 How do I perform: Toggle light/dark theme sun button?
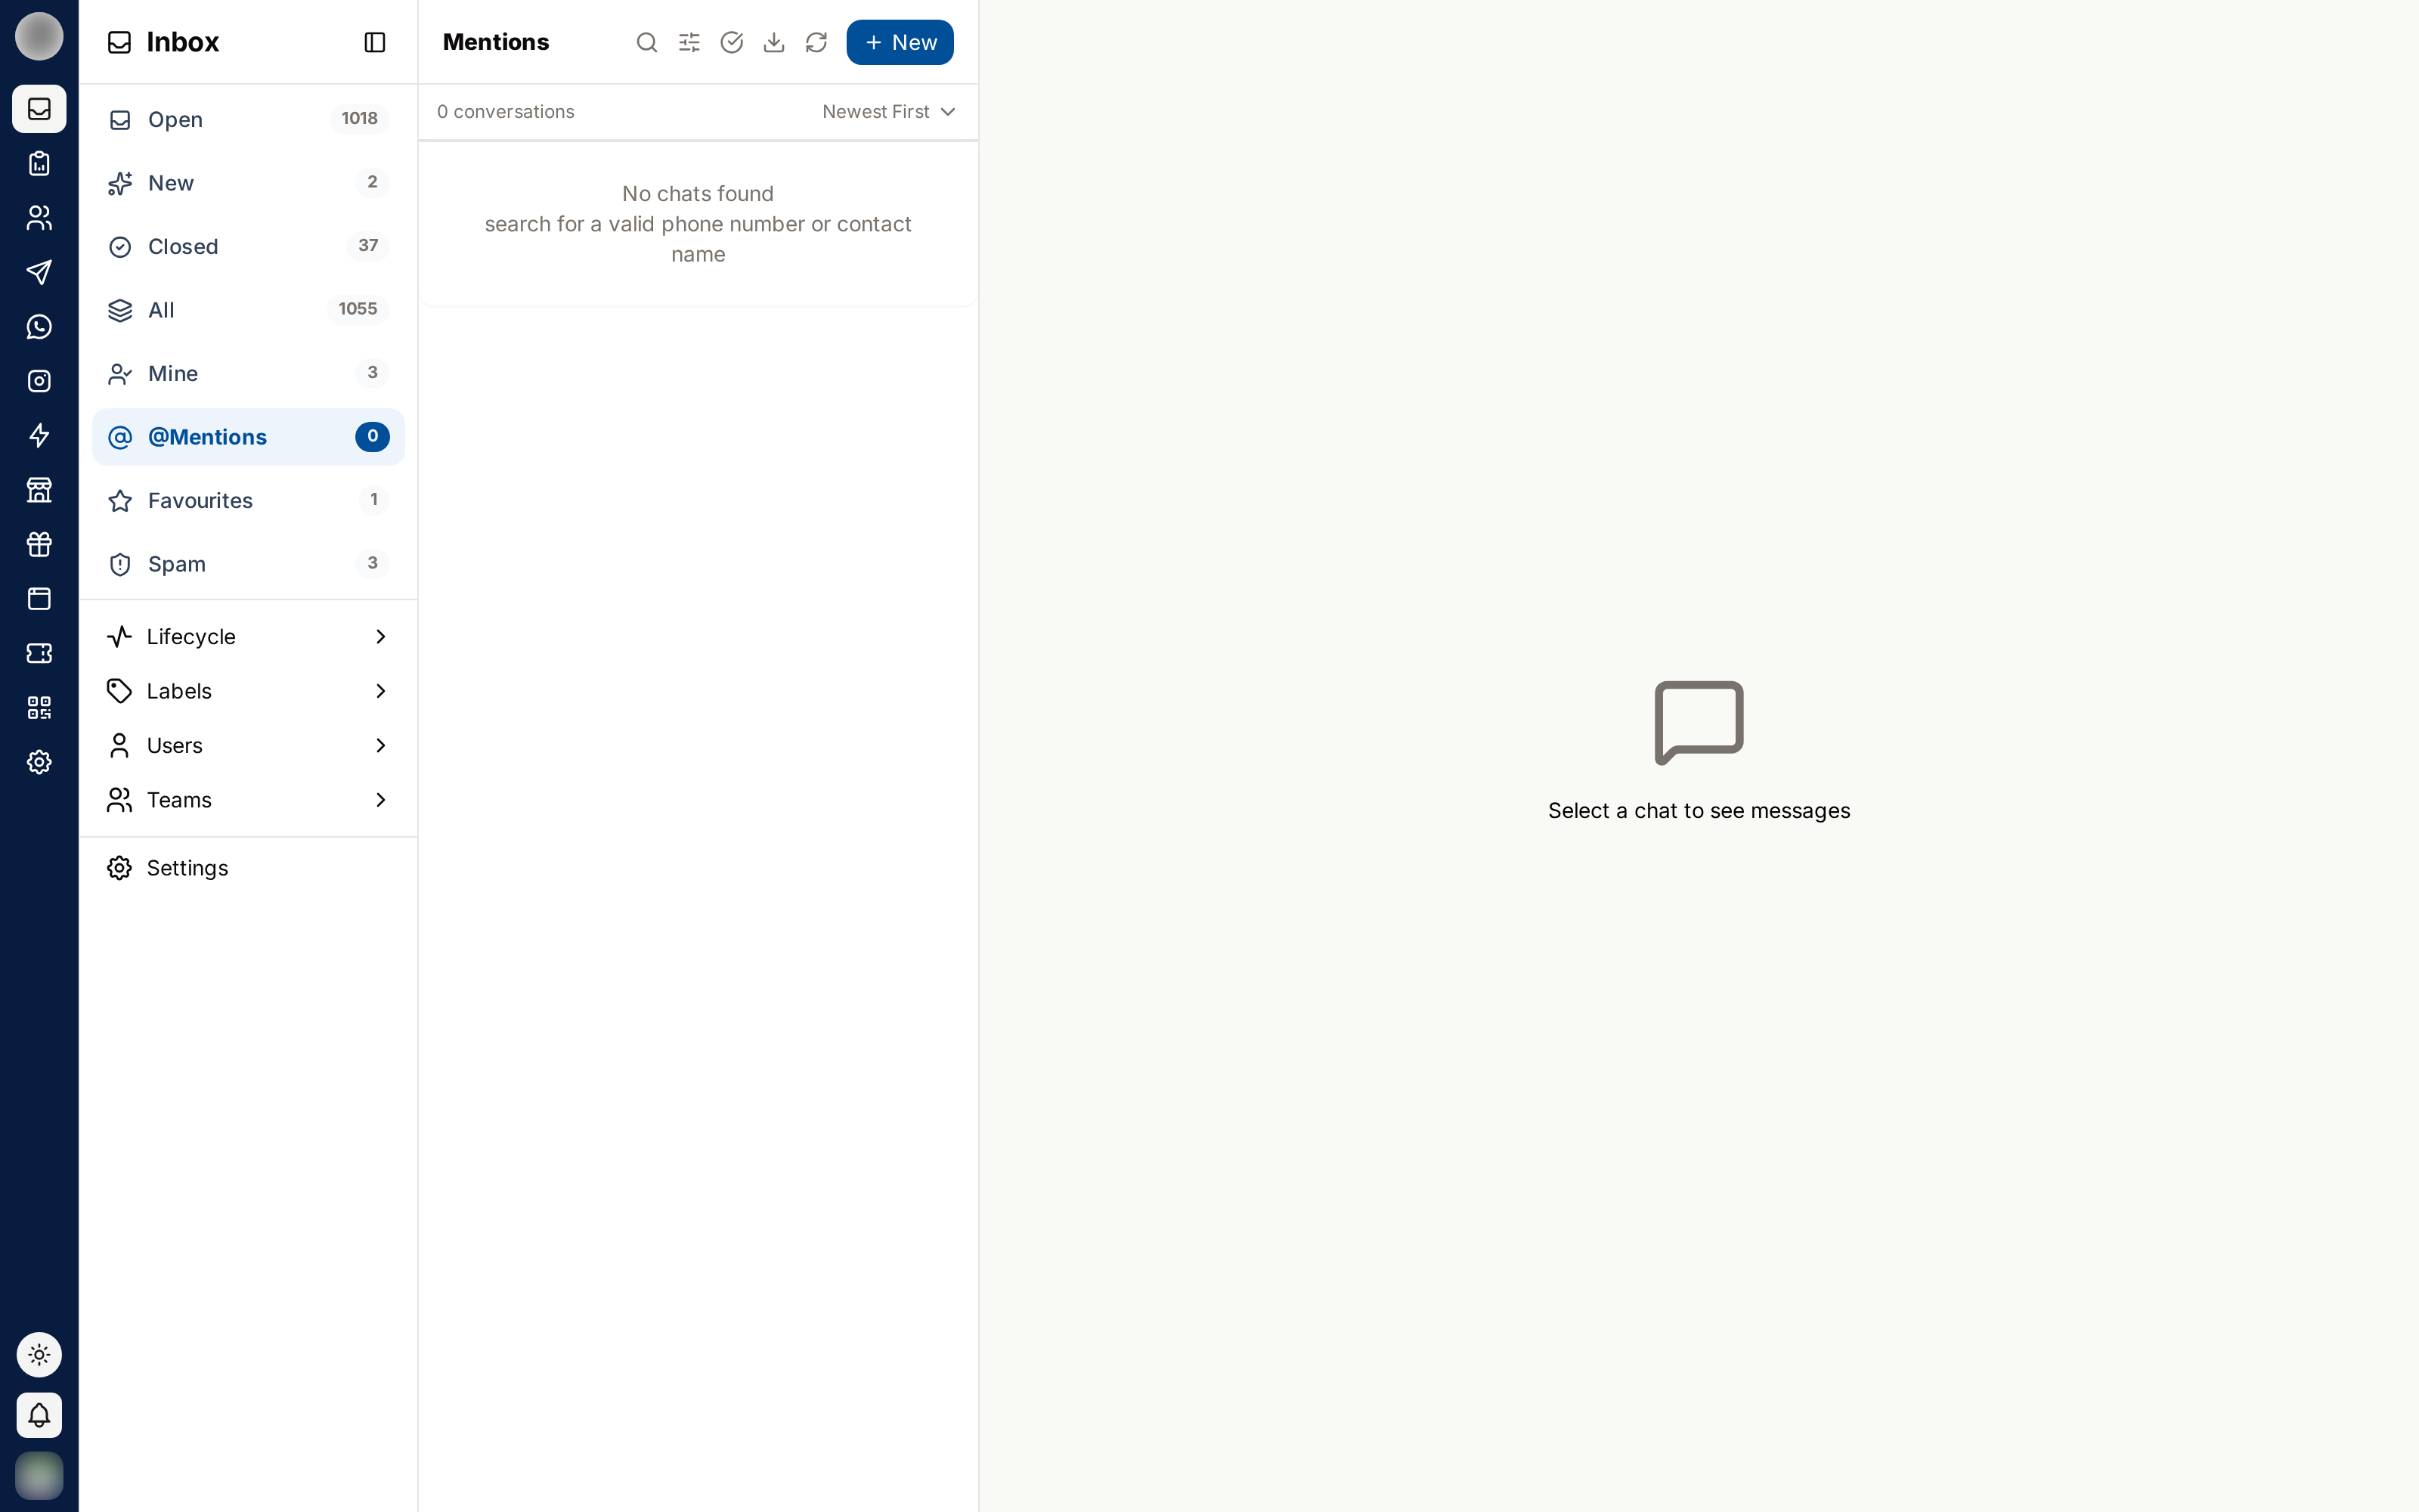[39, 1355]
